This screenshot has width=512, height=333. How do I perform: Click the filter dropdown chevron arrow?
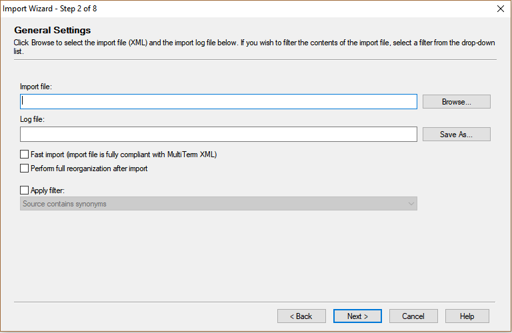pyautogui.click(x=411, y=204)
